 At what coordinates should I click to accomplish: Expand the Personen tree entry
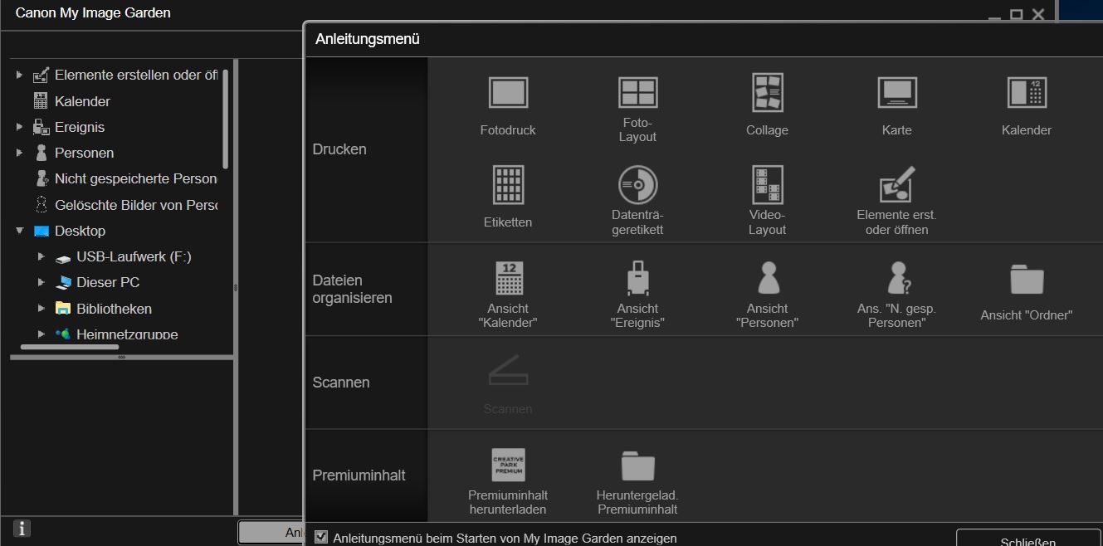tap(18, 153)
